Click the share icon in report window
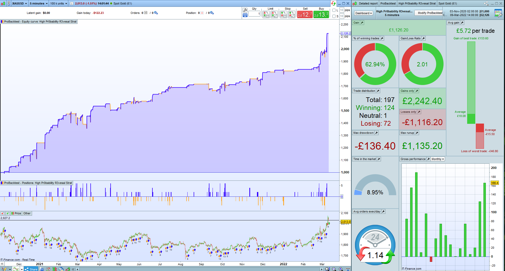 click(486, 3)
